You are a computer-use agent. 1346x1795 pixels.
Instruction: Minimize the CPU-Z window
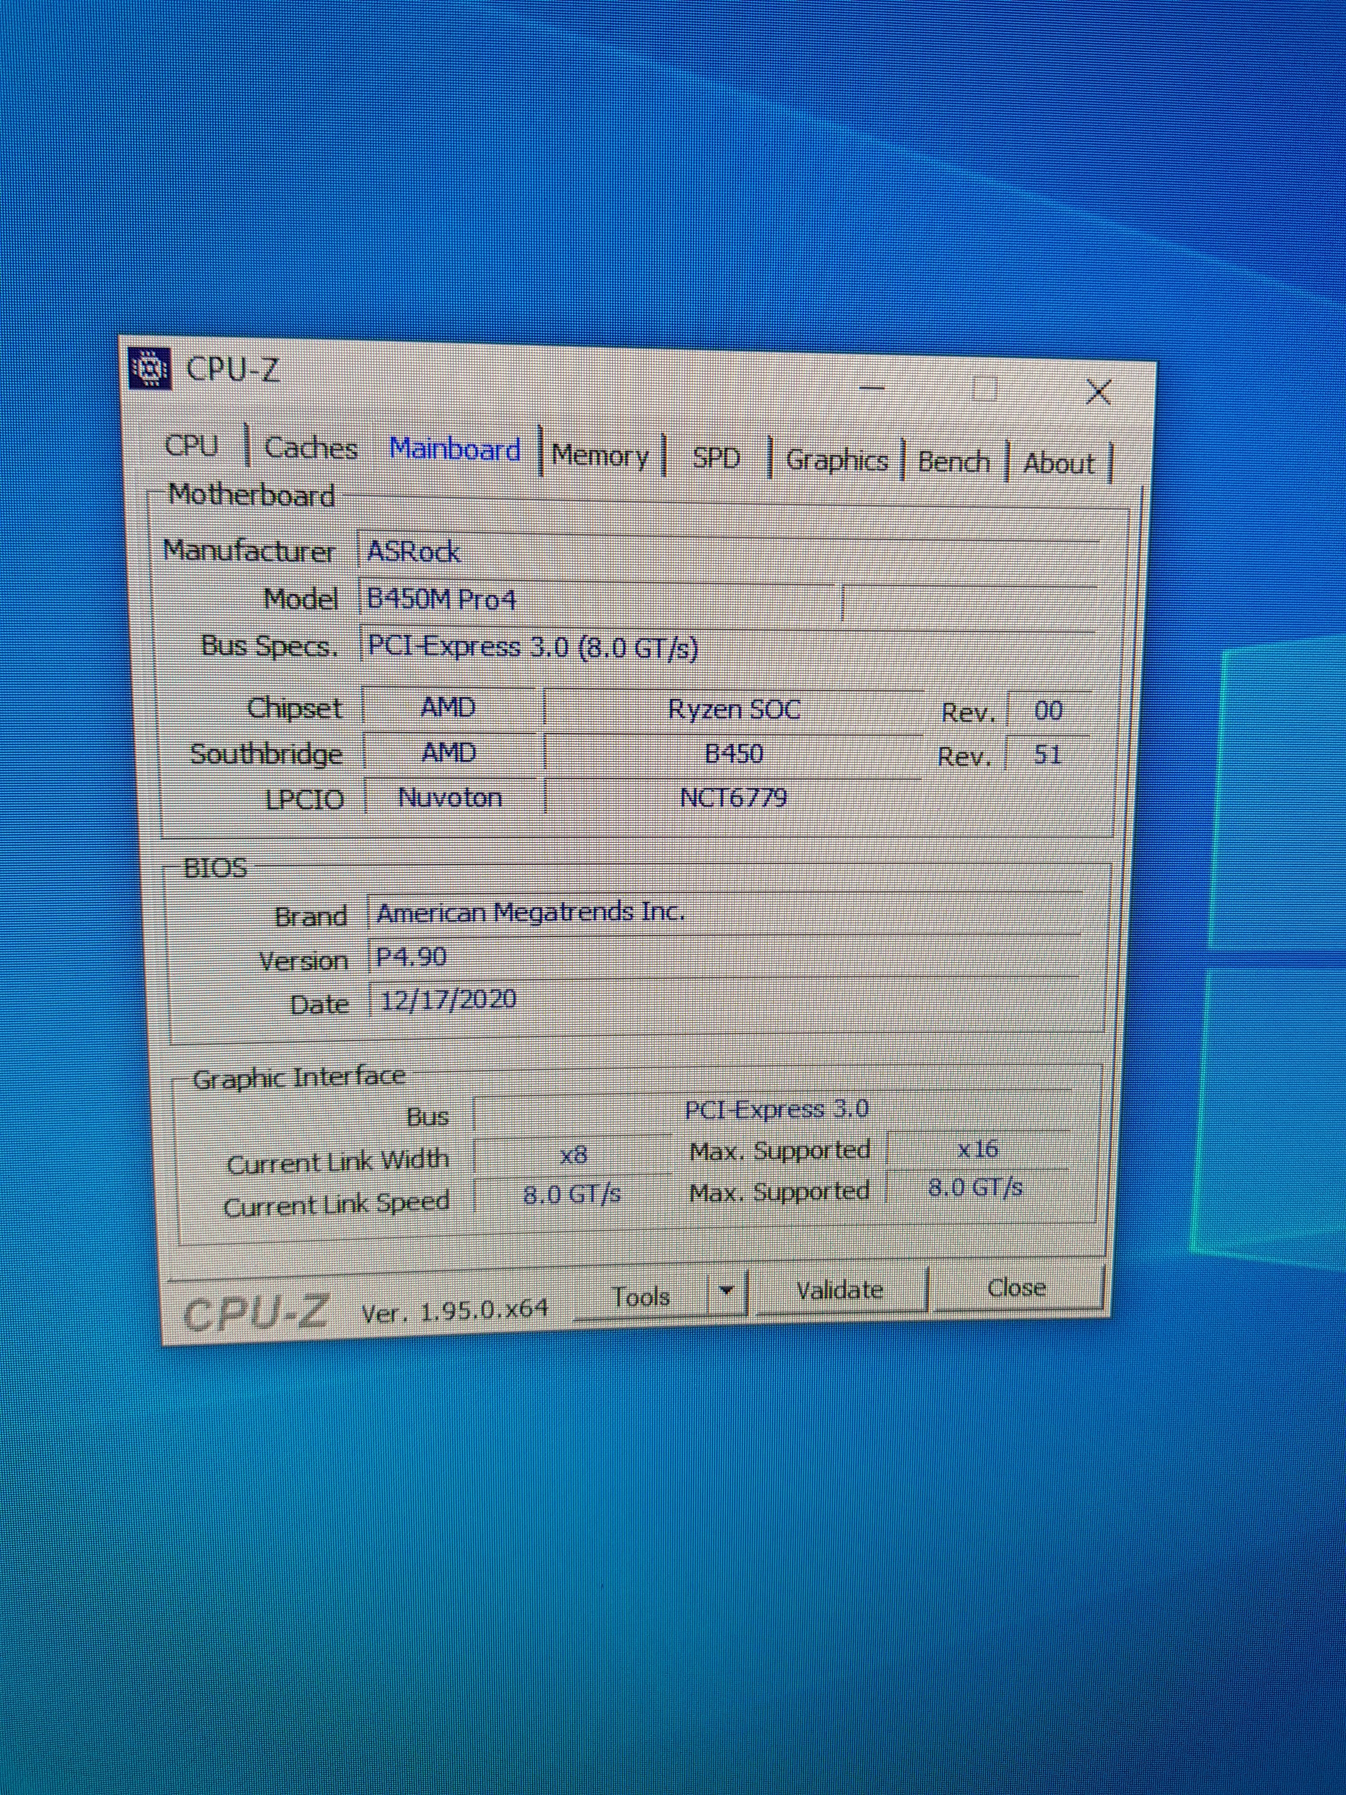pos(872,389)
